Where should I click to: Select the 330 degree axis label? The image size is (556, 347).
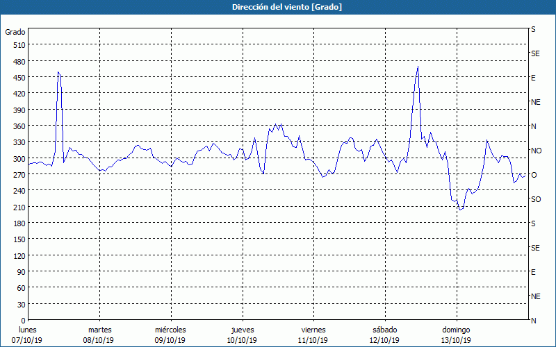(19, 142)
